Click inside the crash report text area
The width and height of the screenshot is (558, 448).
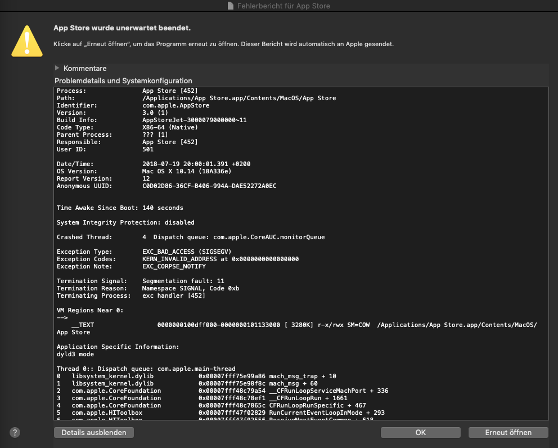pos(301,253)
